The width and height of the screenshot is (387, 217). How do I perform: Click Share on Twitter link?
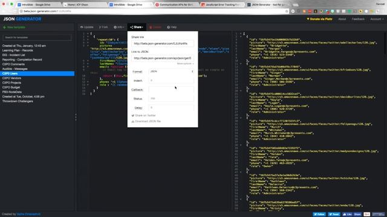144,115
